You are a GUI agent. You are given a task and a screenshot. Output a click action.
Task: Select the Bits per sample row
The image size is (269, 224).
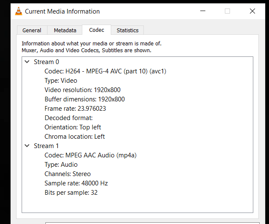pyautogui.click(x=71, y=193)
